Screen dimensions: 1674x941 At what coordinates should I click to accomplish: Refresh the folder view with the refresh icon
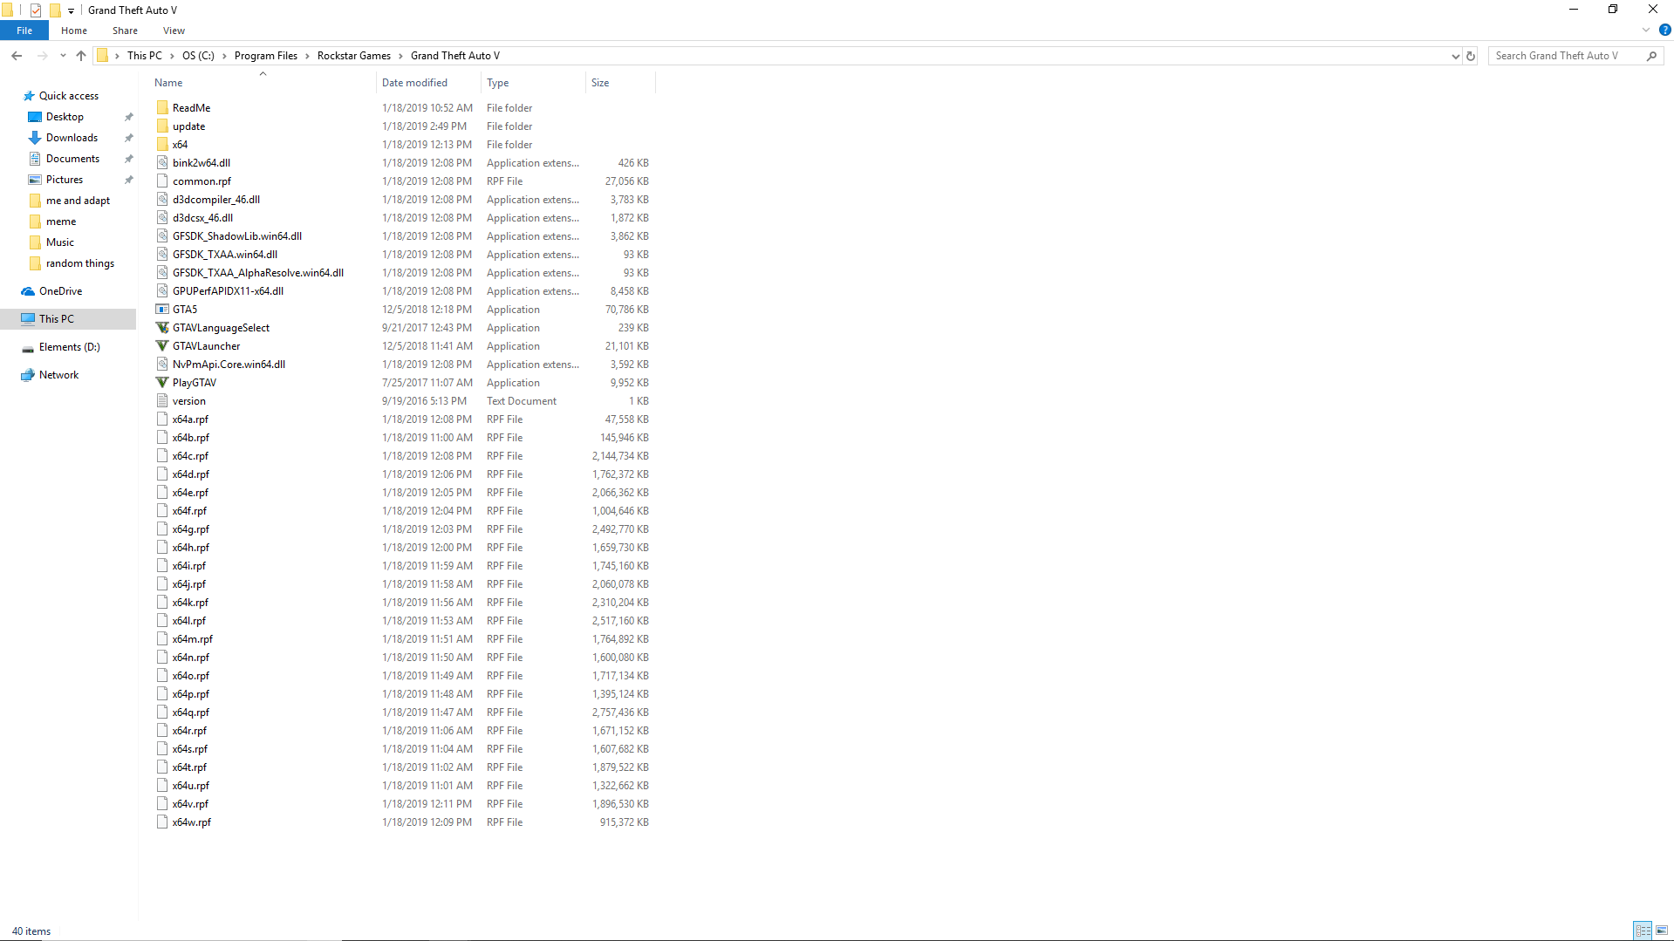tap(1470, 55)
